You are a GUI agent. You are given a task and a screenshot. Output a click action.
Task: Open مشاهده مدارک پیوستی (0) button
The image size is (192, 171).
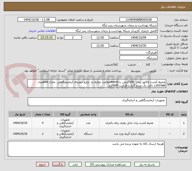pyautogui.click(x=108, y=164)
